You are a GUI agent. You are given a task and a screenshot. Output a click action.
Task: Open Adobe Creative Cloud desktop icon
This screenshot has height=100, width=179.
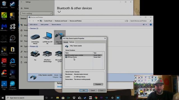point(4,62)
